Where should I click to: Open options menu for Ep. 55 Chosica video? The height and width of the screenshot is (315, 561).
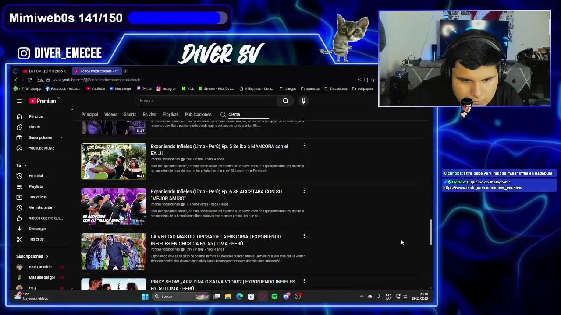[304, 236]
